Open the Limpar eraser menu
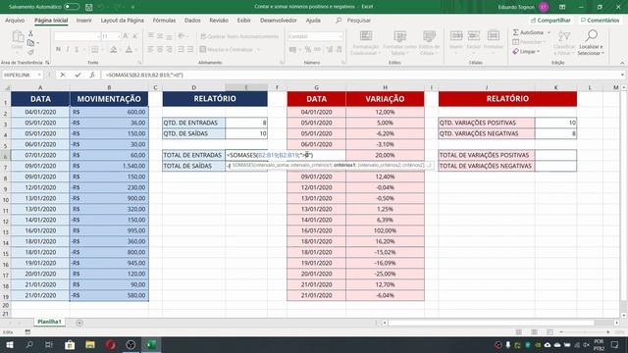This screenshot has height=353, width=628. click(x=526, y=52)
